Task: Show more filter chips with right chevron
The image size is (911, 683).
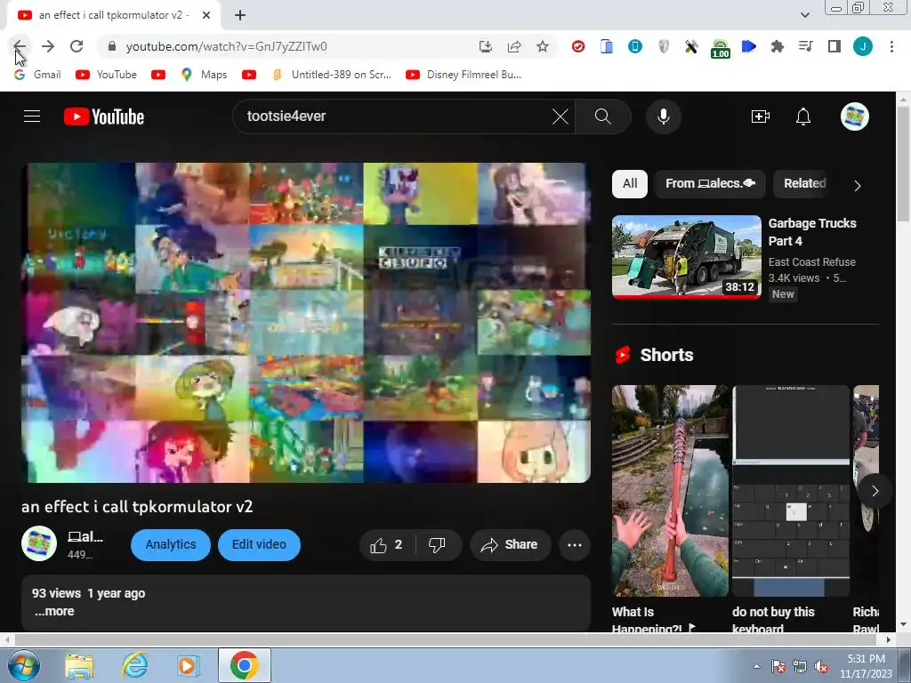Action: pos(858,186)
